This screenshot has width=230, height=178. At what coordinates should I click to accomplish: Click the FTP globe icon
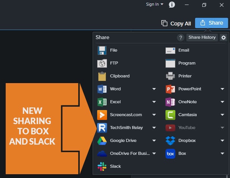point(102,63)
